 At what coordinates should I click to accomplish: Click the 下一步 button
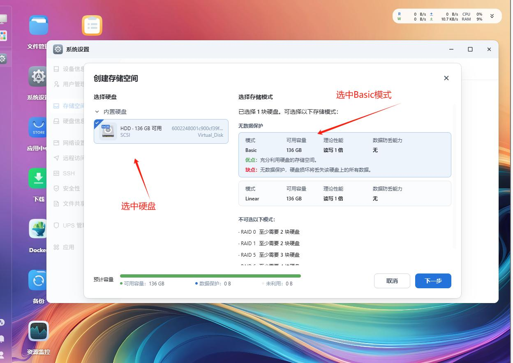coord(433,281)
